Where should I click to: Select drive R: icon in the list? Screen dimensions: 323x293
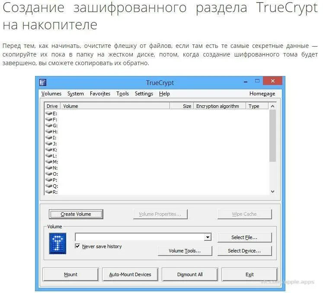(x=49, y=192)
